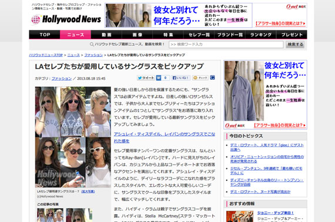Open the TOP navigation tab

tap(45, 35)
